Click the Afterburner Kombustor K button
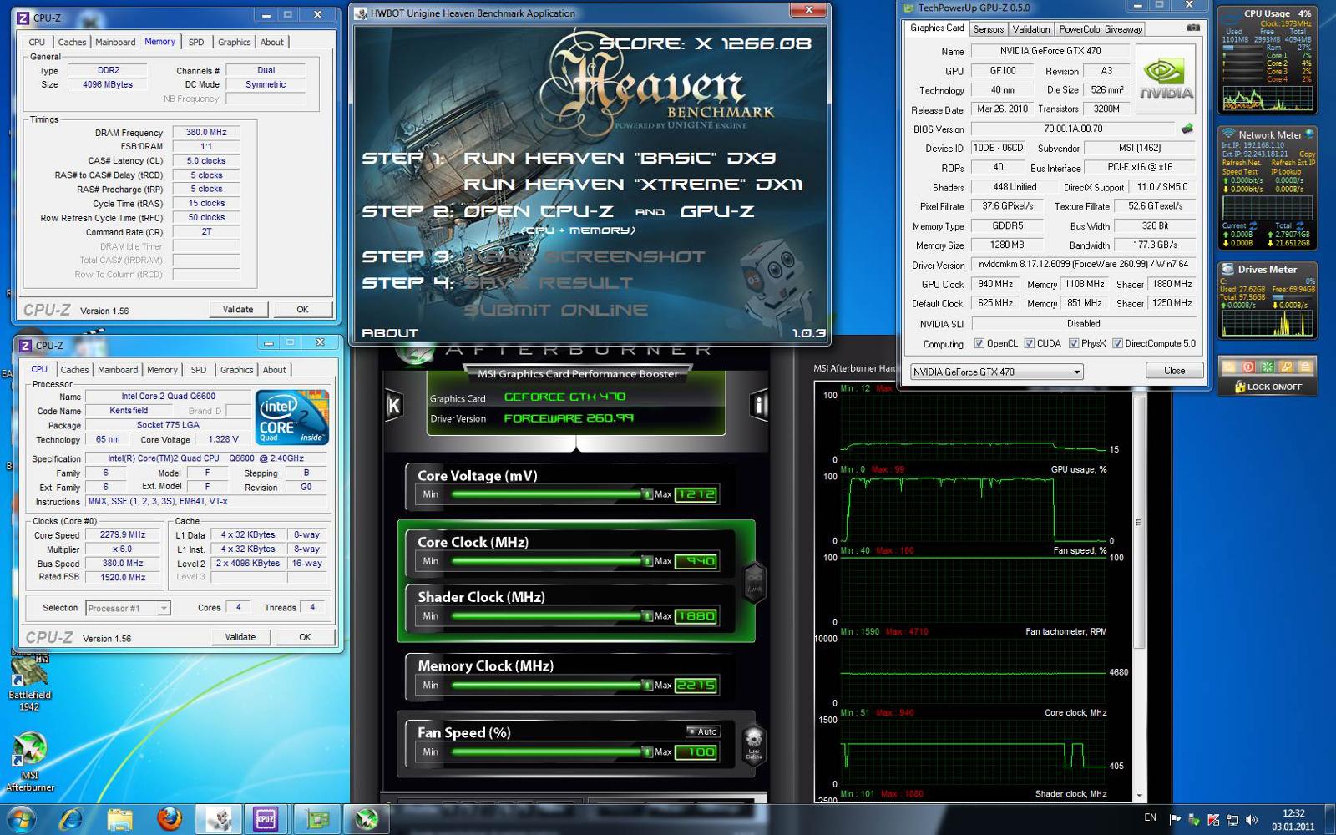This screenshot has width=1336, height=835. 393,405
